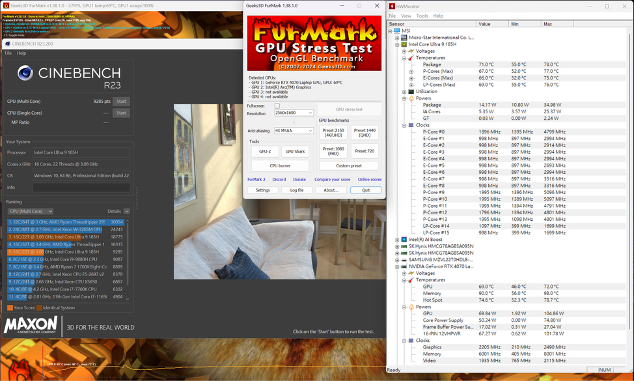
Task: Click the HWMonitor title bar app icon
Action: (392, 6)
